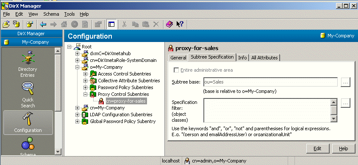Click the connect database toolbar icon

[x=16, y=24]
